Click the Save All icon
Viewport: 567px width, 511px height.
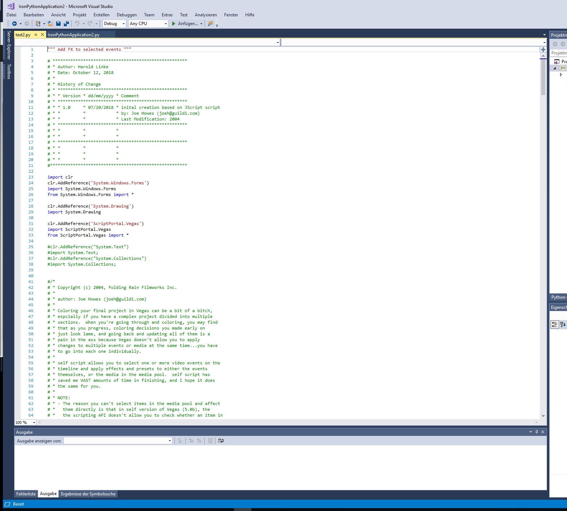click(66, 24)
